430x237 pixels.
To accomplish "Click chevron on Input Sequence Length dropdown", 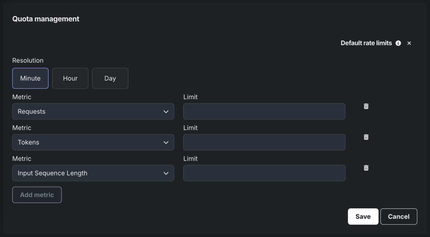I will (166, 173).
